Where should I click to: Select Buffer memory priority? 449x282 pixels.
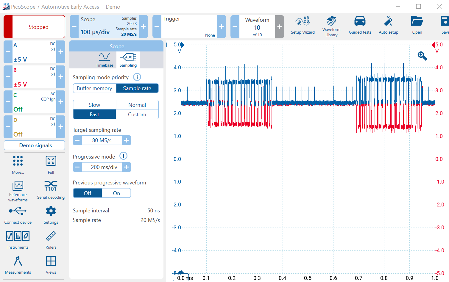tap(94, 88)
